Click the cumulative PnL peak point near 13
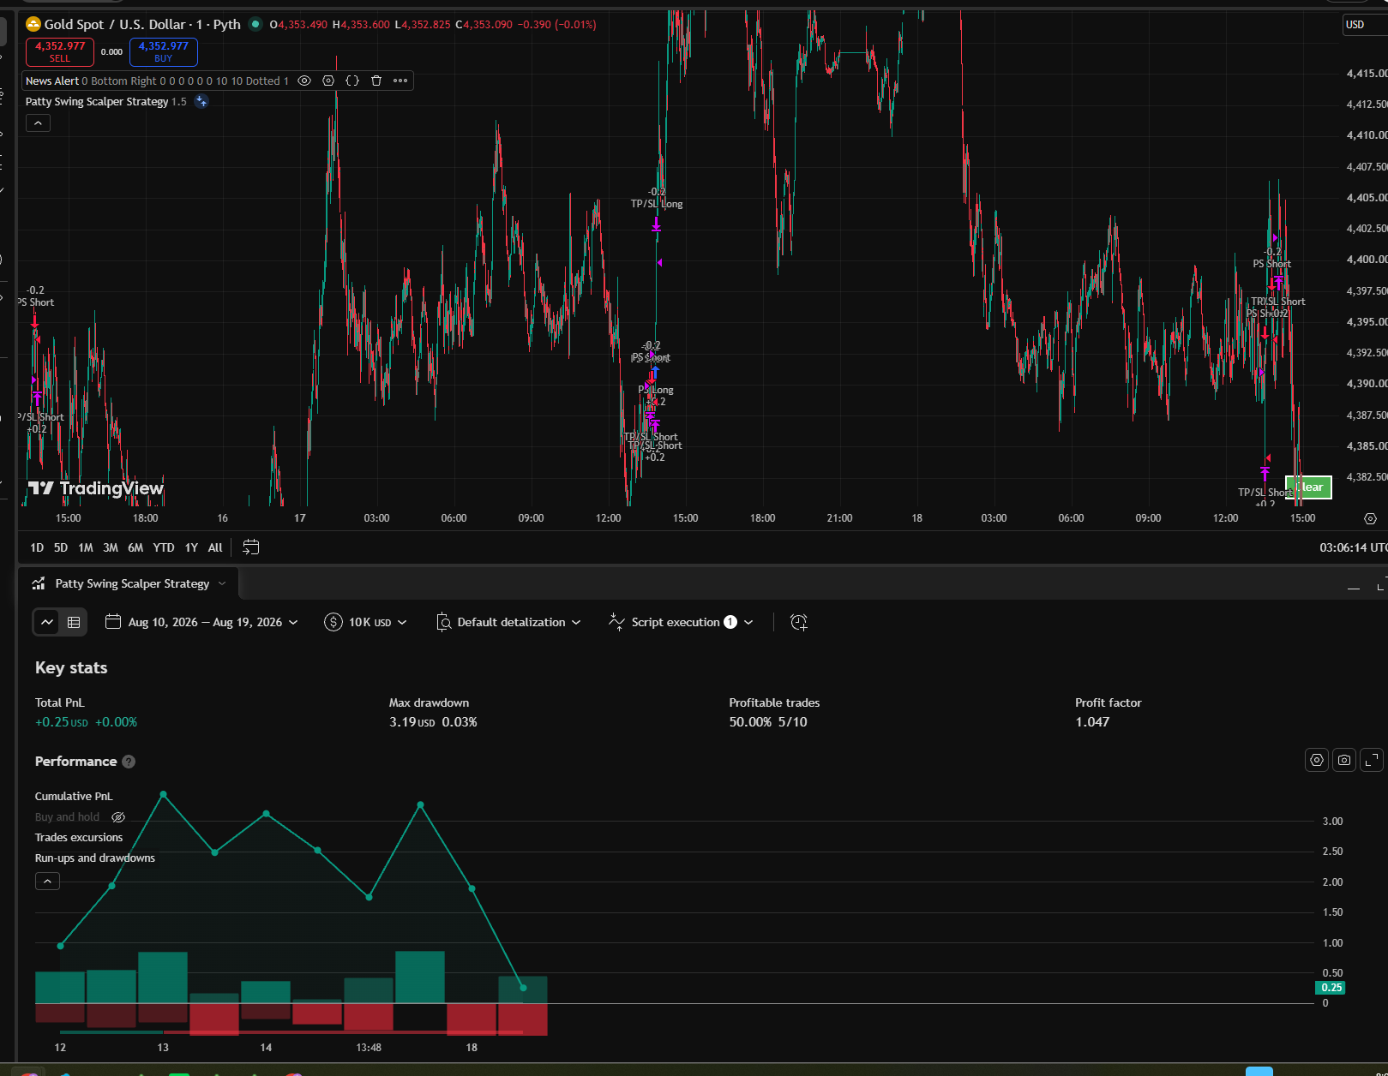Viewport: 1388px width, 1076px height. tap(164, 795)
